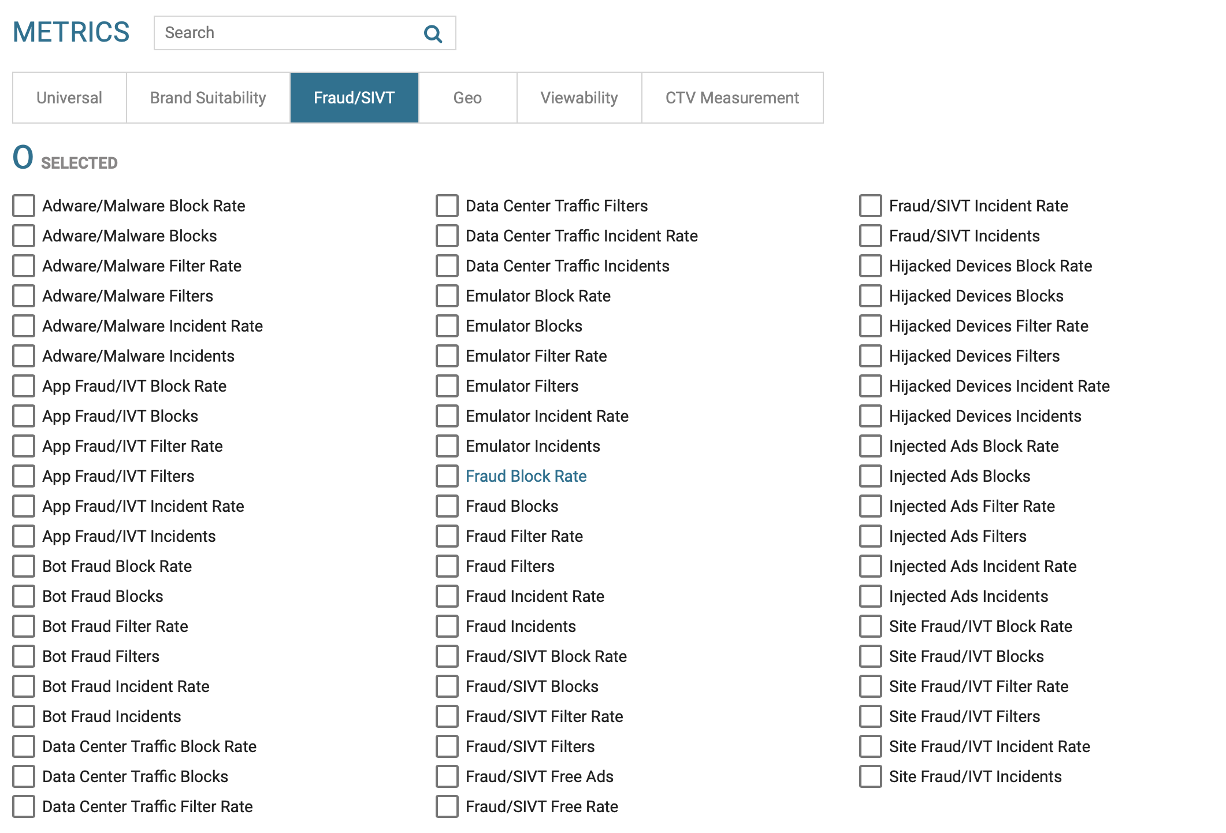Enable the Hijacked Devices Filters checkbox
The height and width of the screenshot is (833, 1226).
pyautogui.click(x=871, y=356)
